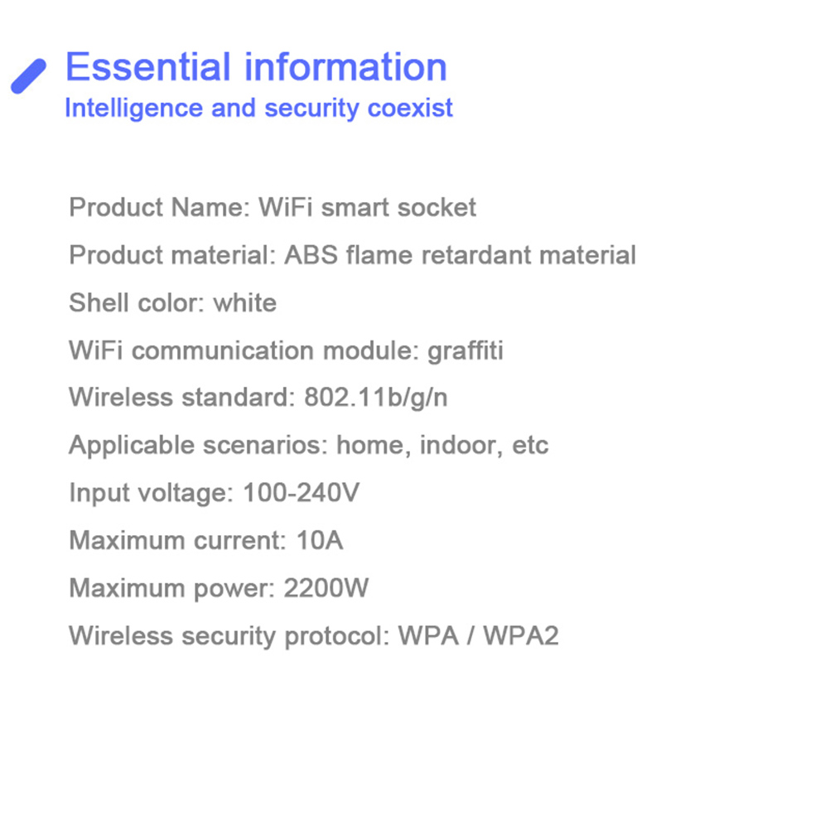This screenshot has width=830, height=830.
Task: Click the word "graffiti"
Action: click(x=465, y=350)
